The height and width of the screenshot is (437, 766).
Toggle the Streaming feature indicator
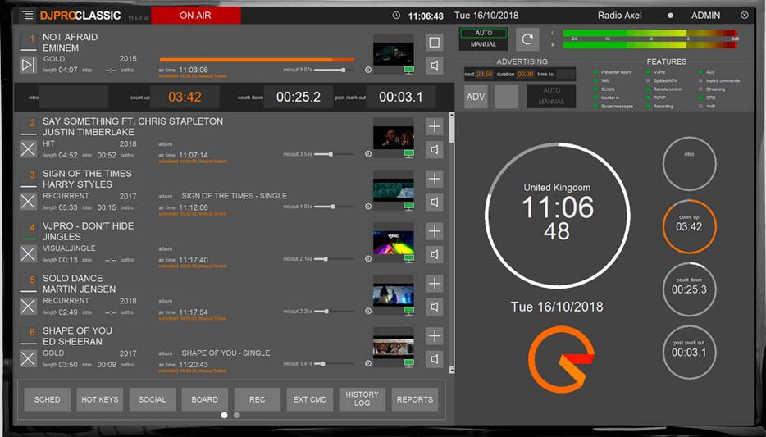[x=700, y=89]
